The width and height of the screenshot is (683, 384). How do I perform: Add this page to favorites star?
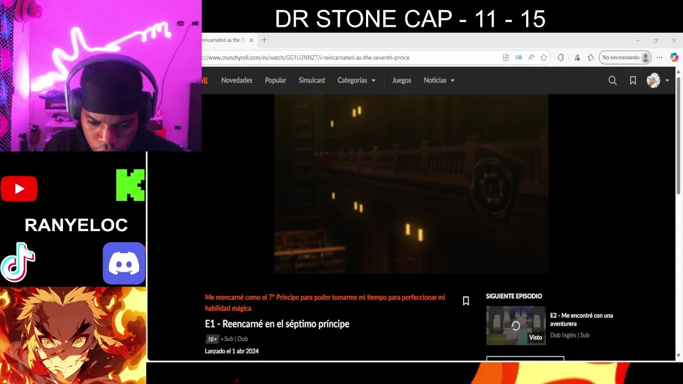[x=544, y=58]
